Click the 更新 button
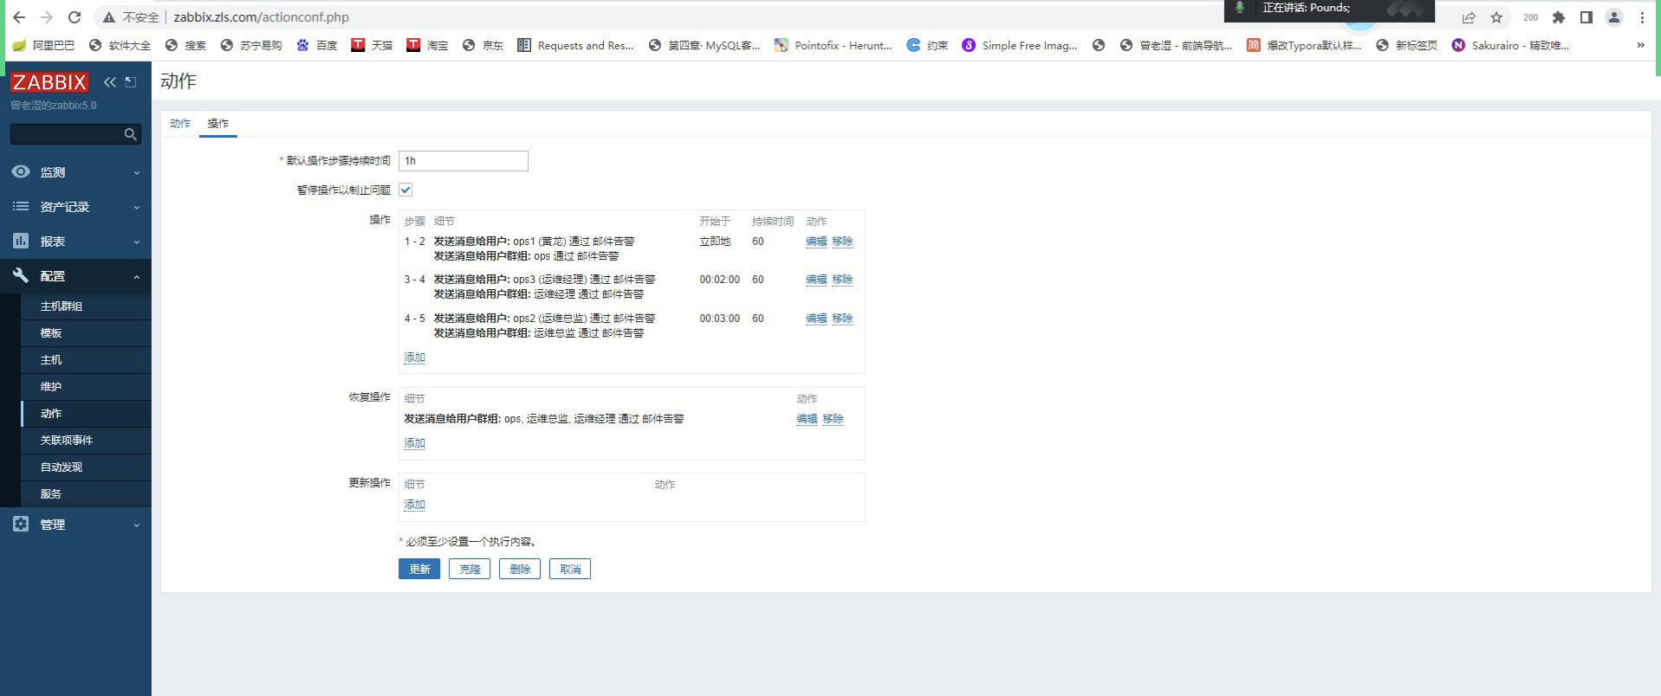1661x696 pixels. coord(419,569)
